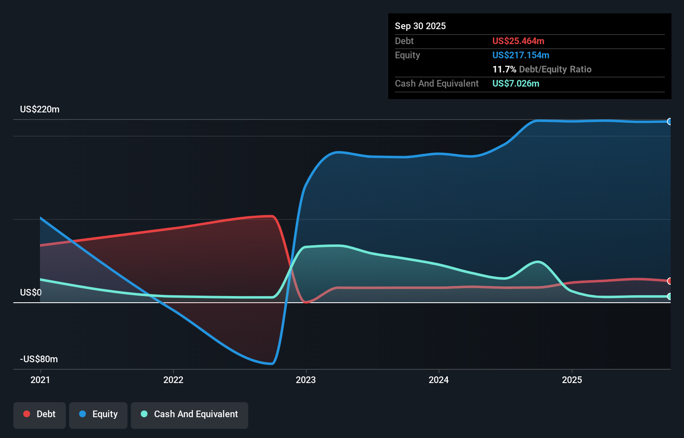The width and height of the screenshot is (684, 438).
Task: Expand the Cash And Equivalent tooltip row
Action: point(437,83)
